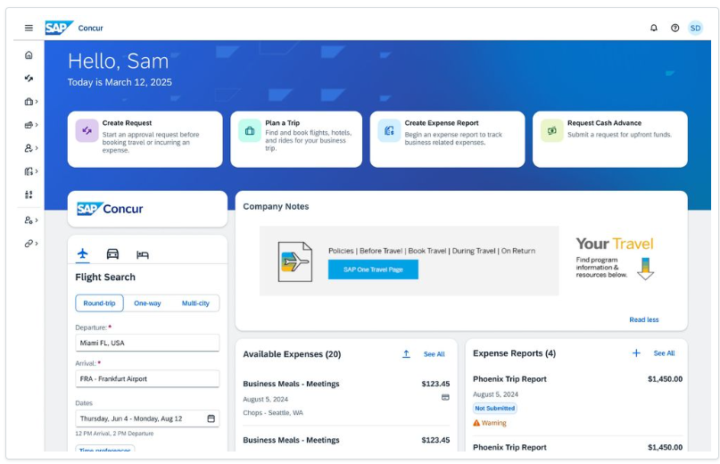Click the Home icon in sidebar
Screen dimensions: 720x464
29,55
